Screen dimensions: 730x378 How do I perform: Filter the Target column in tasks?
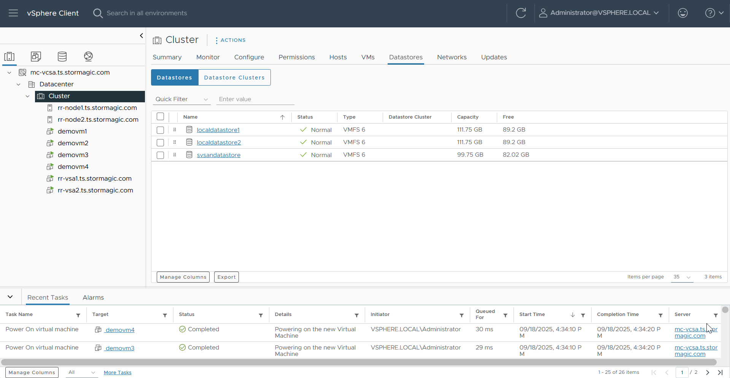pyautogui.click(x=165, y=315)
